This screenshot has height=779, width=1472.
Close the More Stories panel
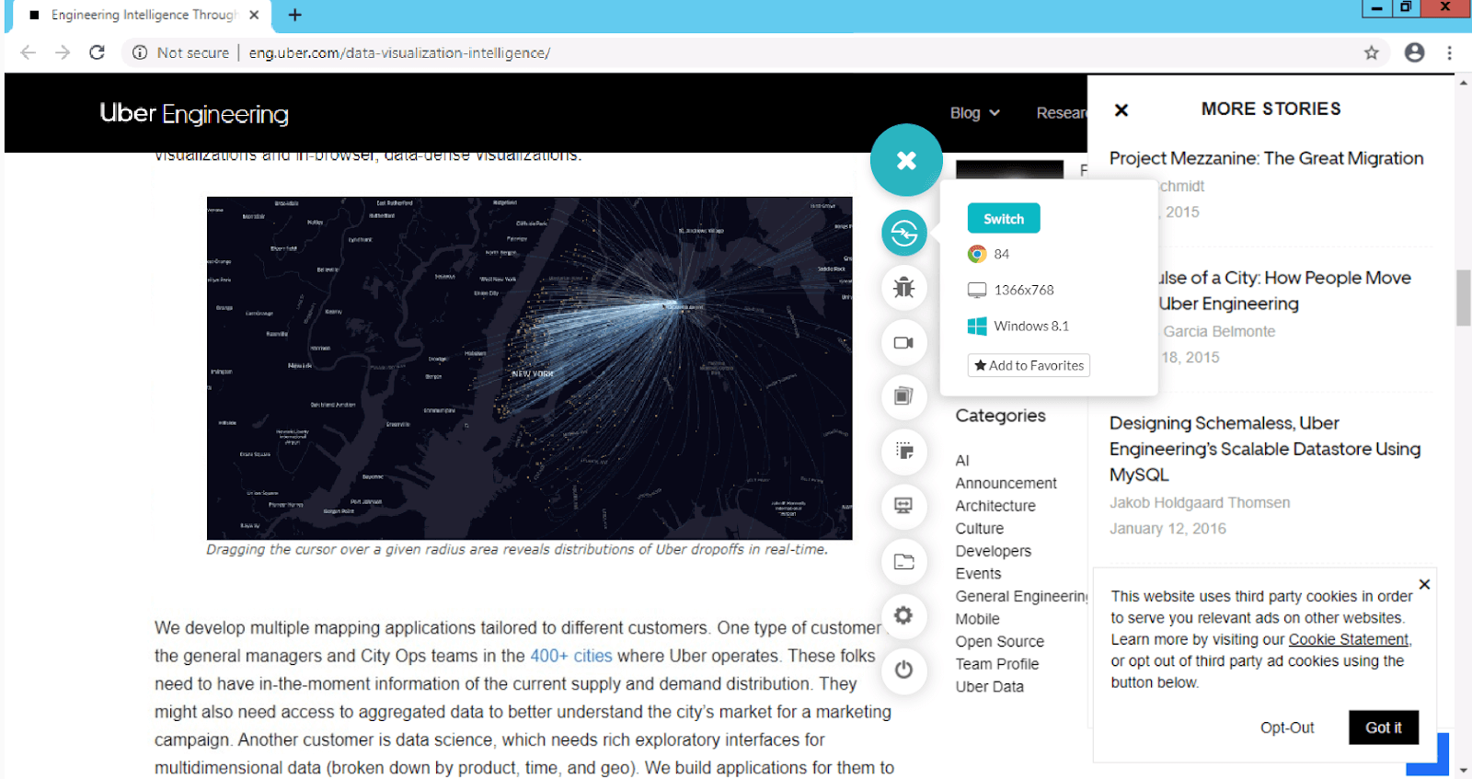[1121, 110]
